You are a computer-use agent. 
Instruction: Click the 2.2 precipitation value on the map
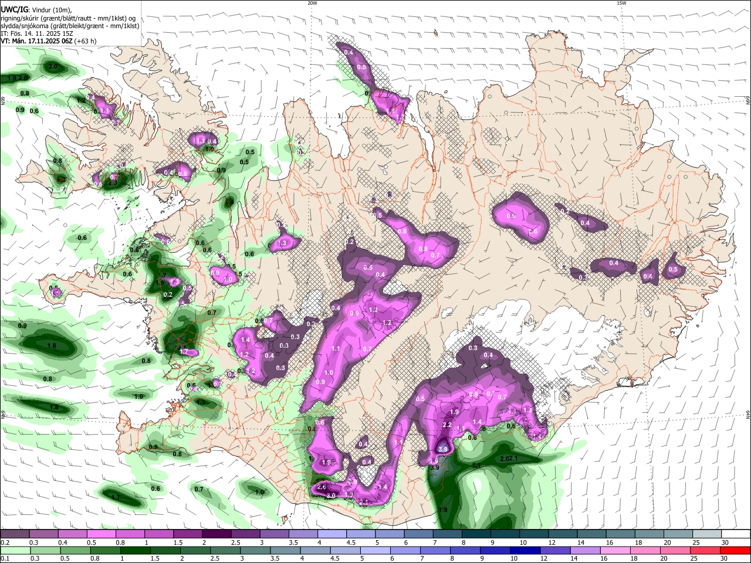click(x=446, y=425)
